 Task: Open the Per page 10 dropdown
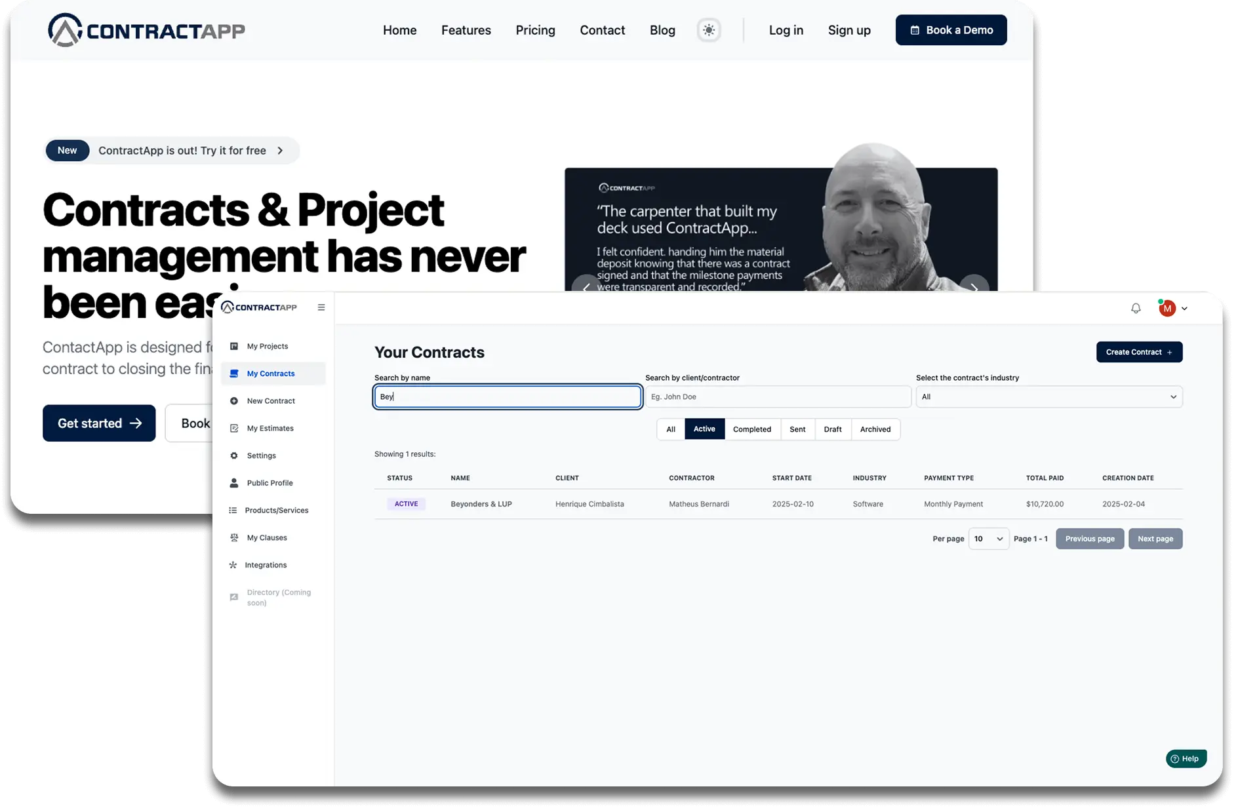pyautogui.click(x=988, y=539)
